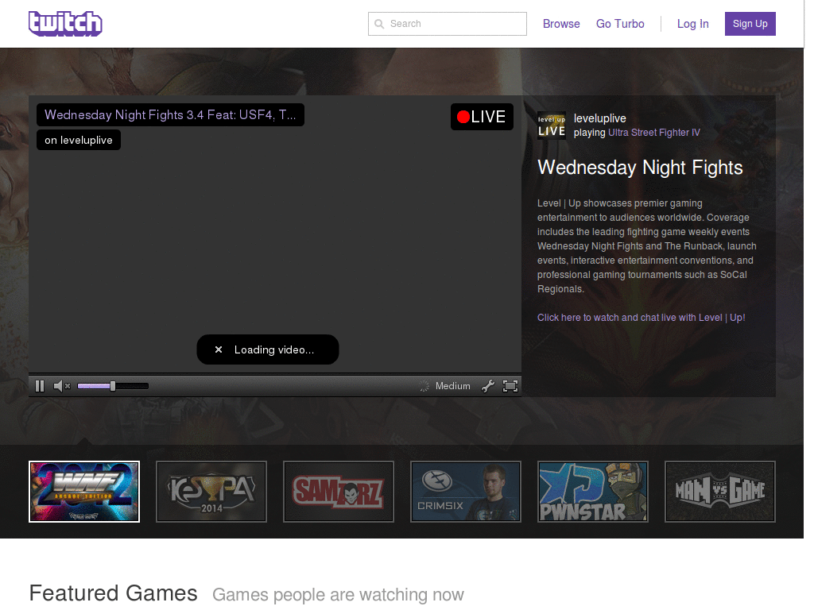Open the Browse menu item
Viewport: 814px width, 610px height.
tap(561, 24)
